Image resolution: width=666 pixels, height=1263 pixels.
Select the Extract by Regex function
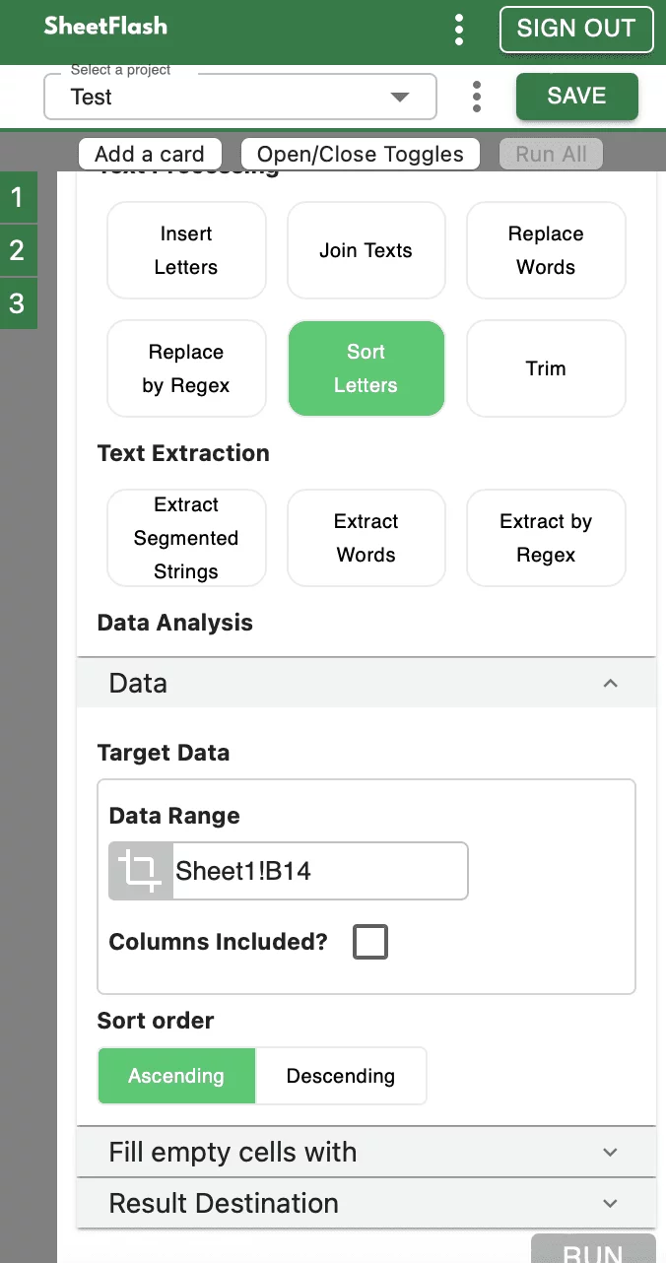pos(546,538)
